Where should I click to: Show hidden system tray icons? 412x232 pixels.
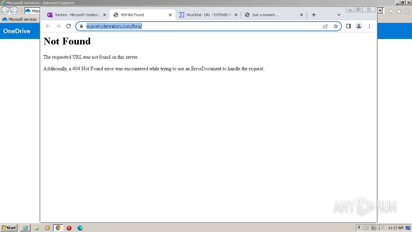pyautogui.click(x=359, y=227)
